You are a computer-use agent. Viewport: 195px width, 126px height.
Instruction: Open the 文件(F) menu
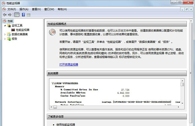point(12,9)
